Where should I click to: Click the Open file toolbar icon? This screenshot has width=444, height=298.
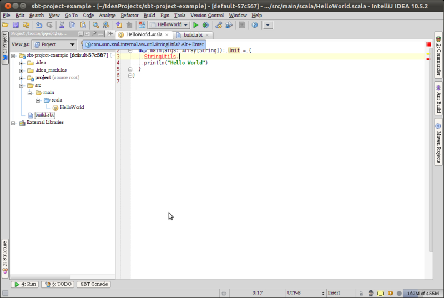[5, 25]
